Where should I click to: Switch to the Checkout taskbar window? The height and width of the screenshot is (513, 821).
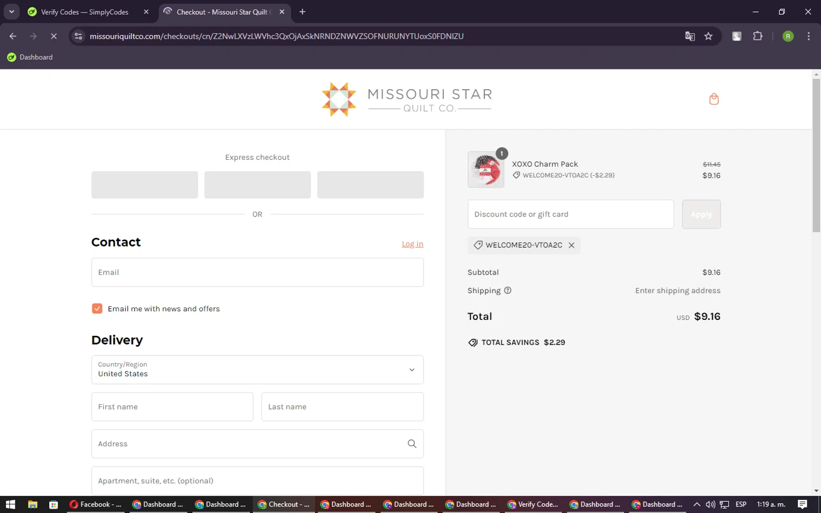point(284,504)
